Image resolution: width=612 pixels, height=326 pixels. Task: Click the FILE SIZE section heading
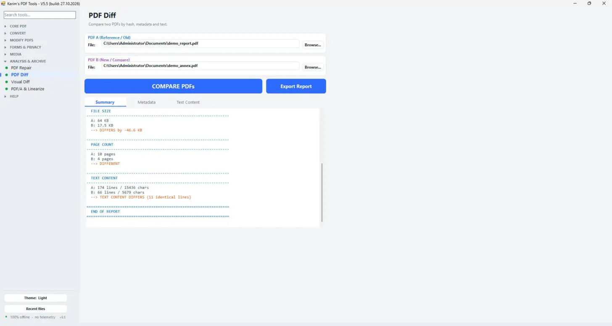click(101, 111)
